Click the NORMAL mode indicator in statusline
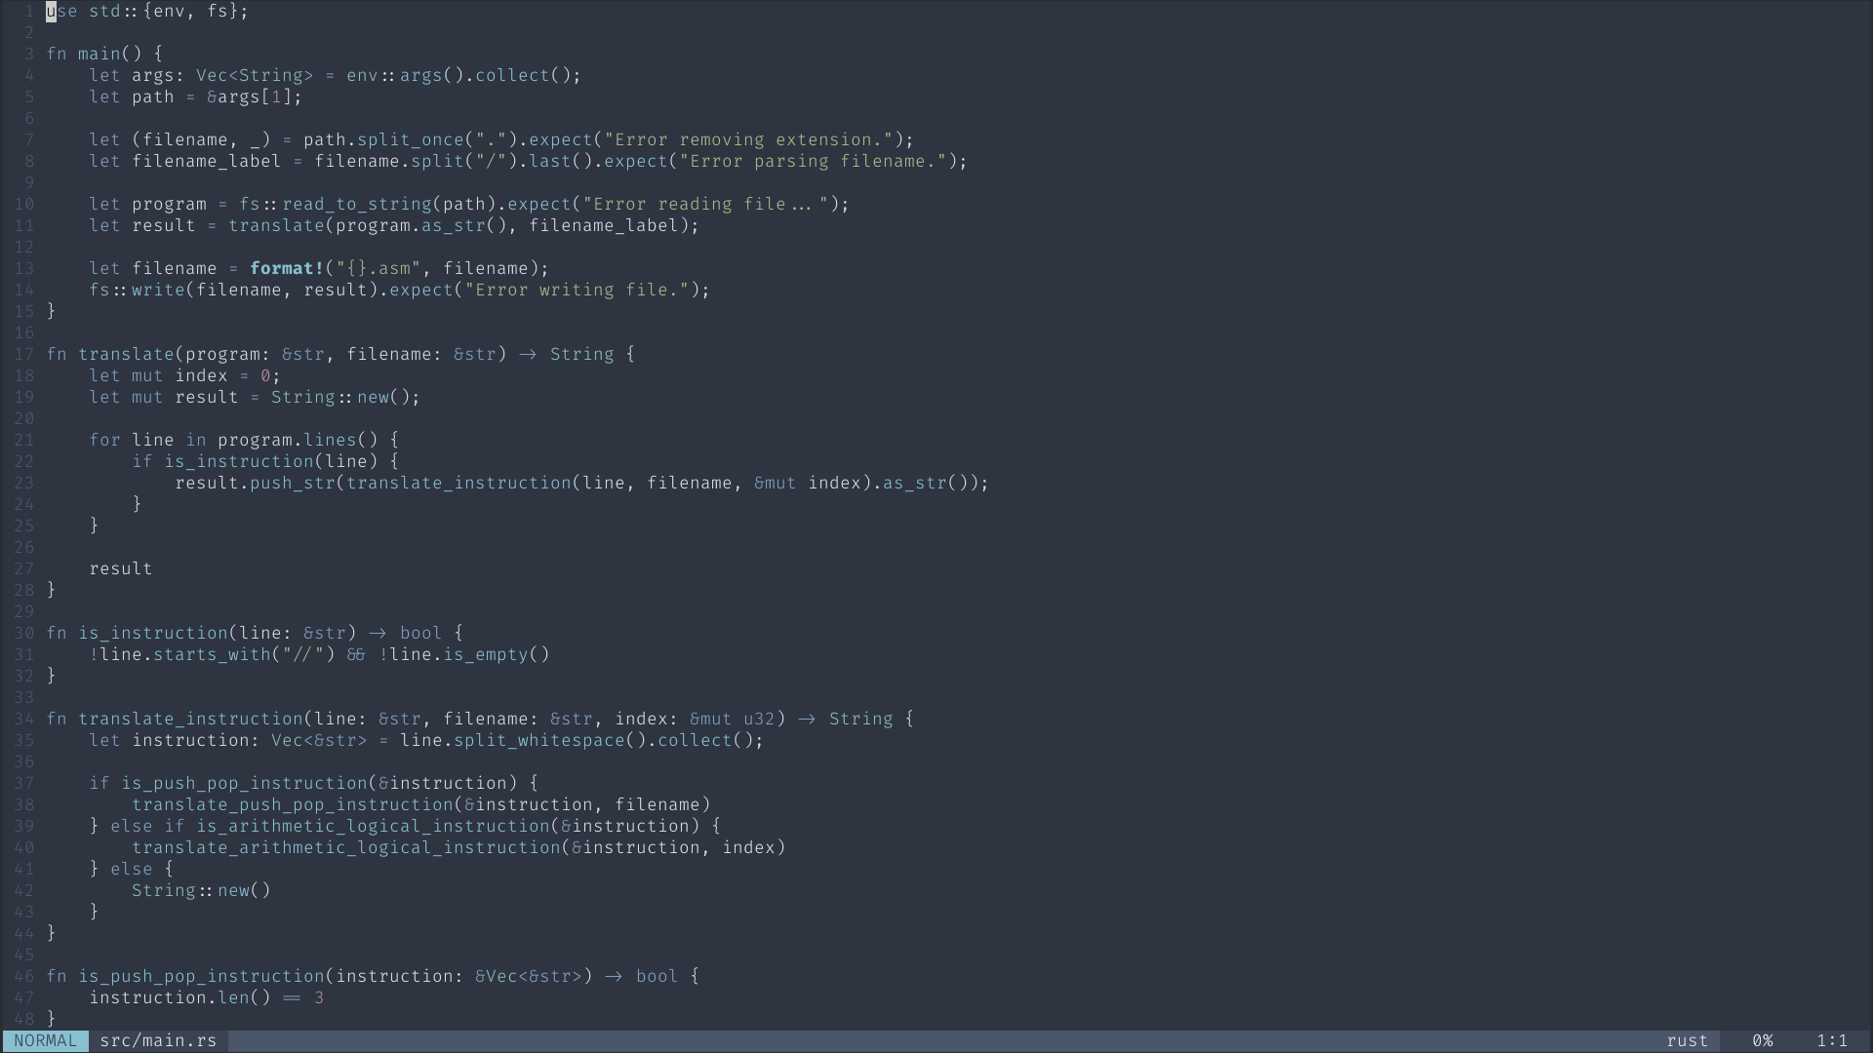Viewport: 1873px width, 1053px height. coord(46,1040)
